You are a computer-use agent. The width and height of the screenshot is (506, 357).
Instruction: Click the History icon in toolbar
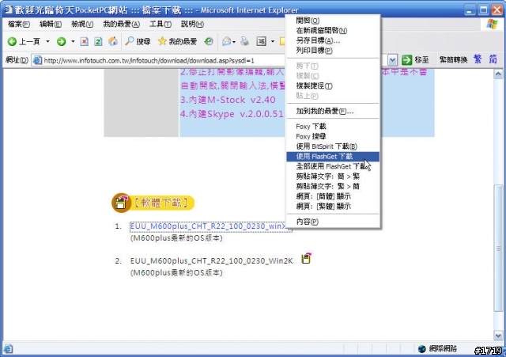pyautogui.click(x=209, y=41)
